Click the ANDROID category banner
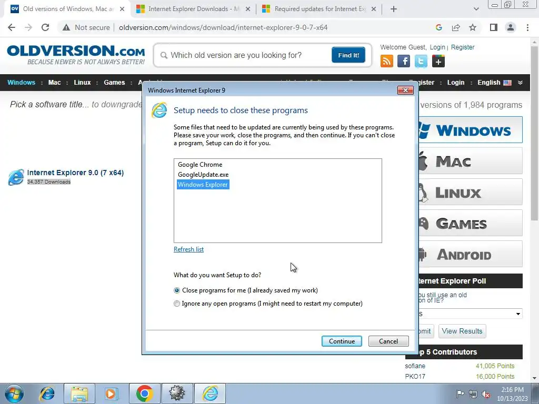 click(x=470, y=254)
